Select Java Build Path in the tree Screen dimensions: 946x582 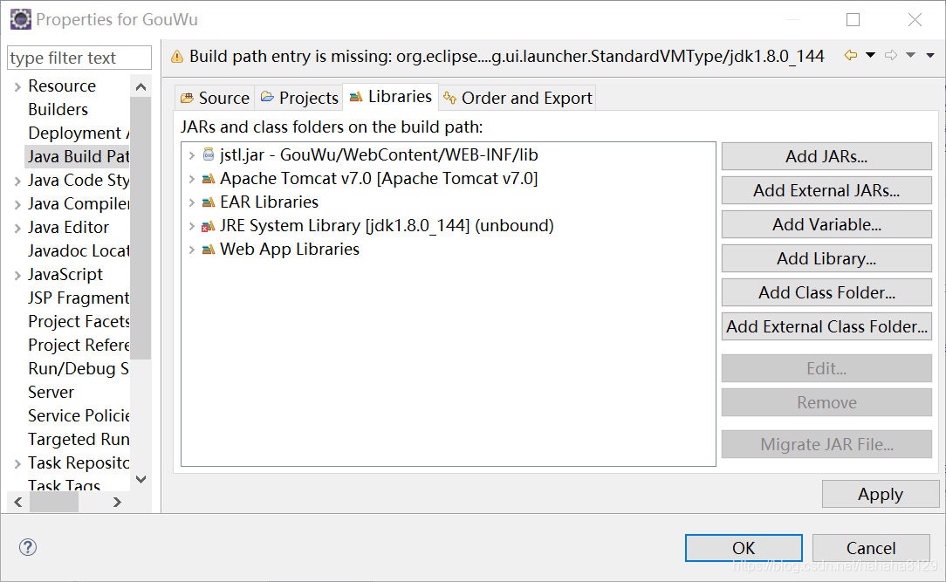point(78,157)
